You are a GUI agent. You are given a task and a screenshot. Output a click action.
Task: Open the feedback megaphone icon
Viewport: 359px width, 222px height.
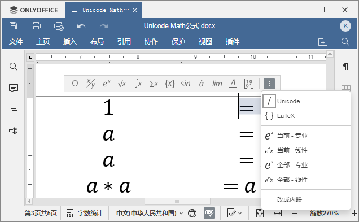point(14,131)
